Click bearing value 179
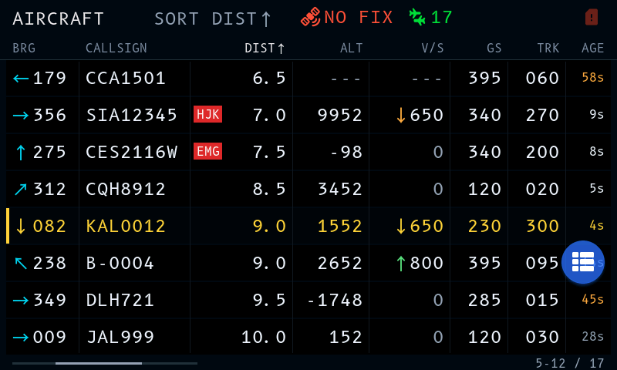This screenshot has width=617, height=370. coord(49,79)
